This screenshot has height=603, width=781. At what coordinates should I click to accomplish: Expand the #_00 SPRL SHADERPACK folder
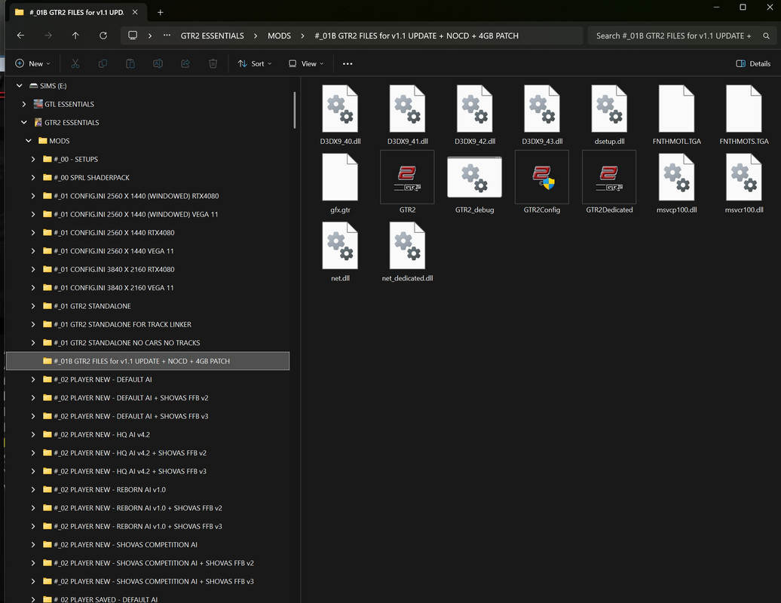click(33, 178)
